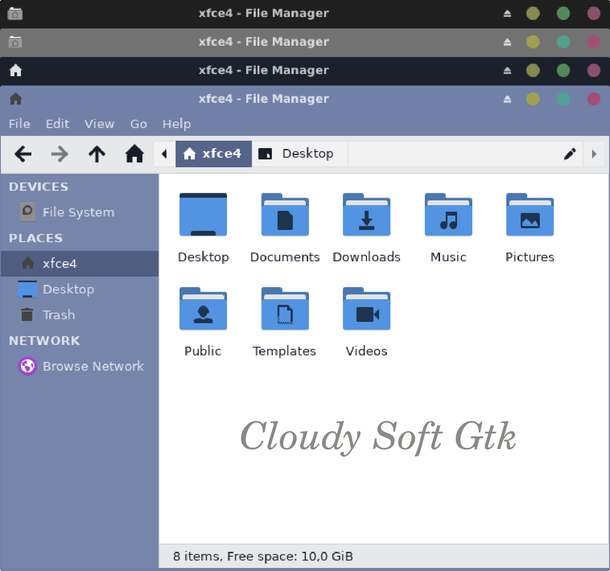Screen dimensions: 610x571
Task: Open Desktop in the Places sidebar
Action: (79, 289)
